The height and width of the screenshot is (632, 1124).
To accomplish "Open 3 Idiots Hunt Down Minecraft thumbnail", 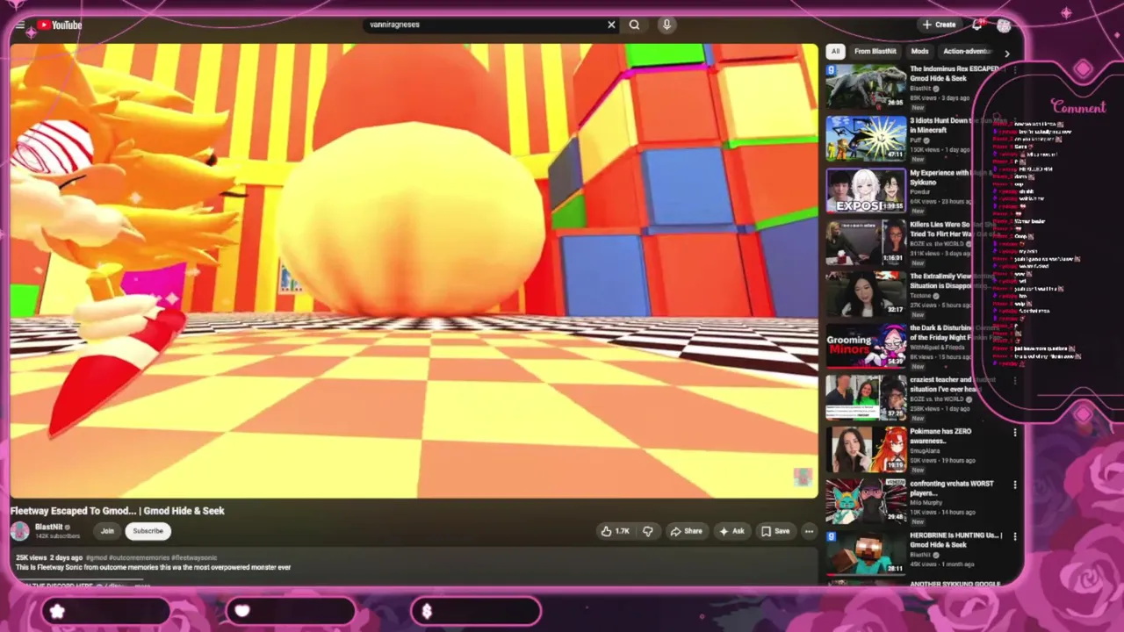I will click(x=866, y=138).
